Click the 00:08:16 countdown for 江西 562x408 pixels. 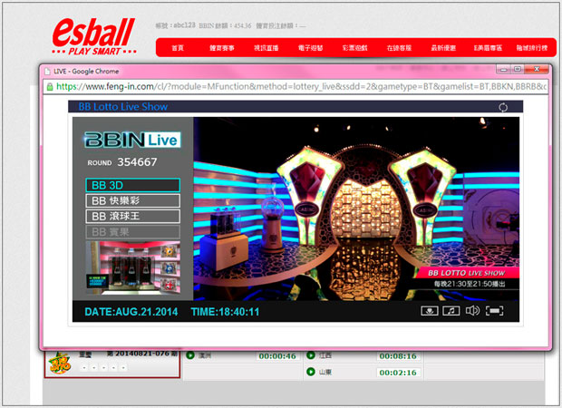398,356
